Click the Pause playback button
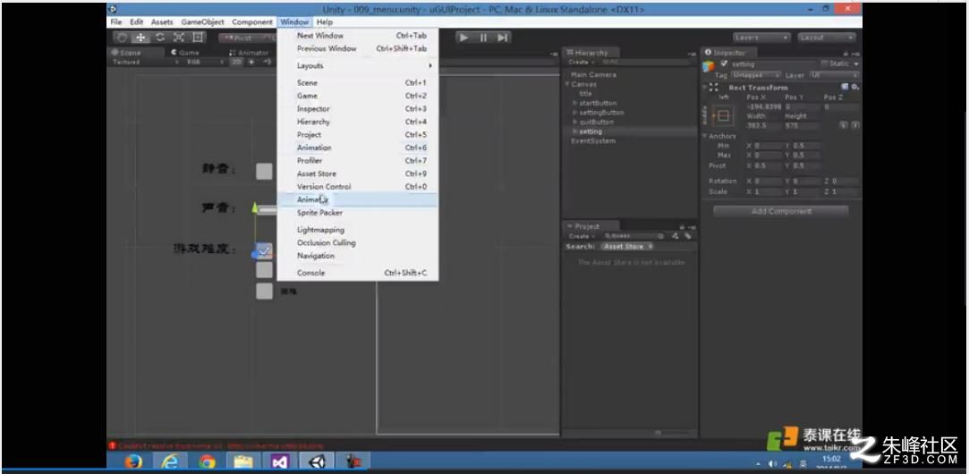 (x=483, y=38)
